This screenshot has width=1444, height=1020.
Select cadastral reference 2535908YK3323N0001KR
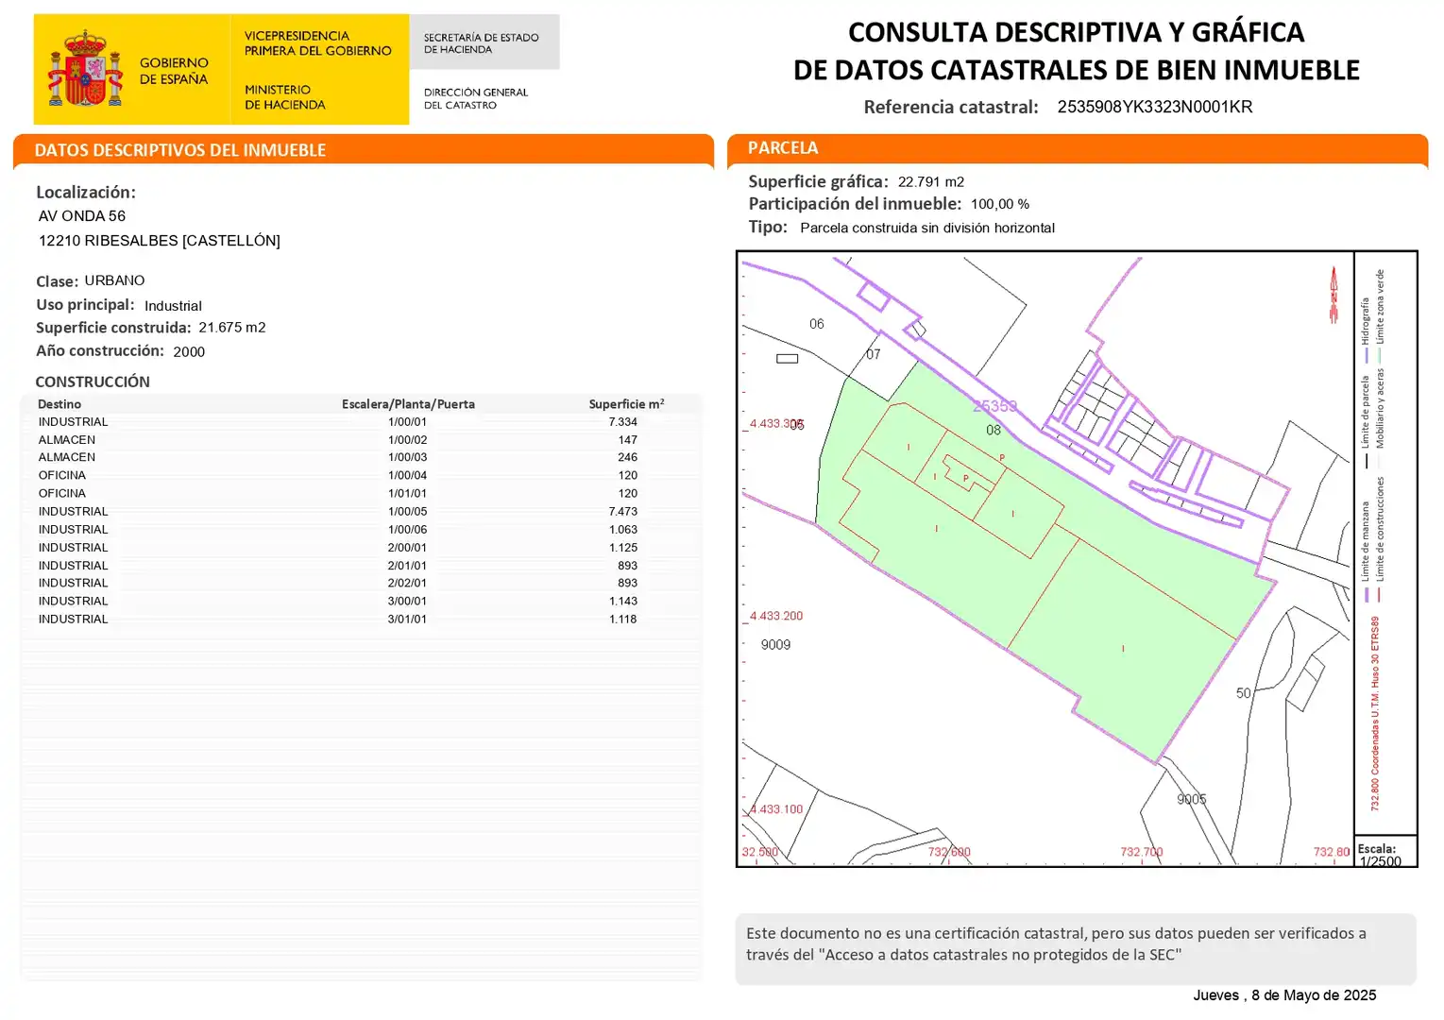(1154, 107)
